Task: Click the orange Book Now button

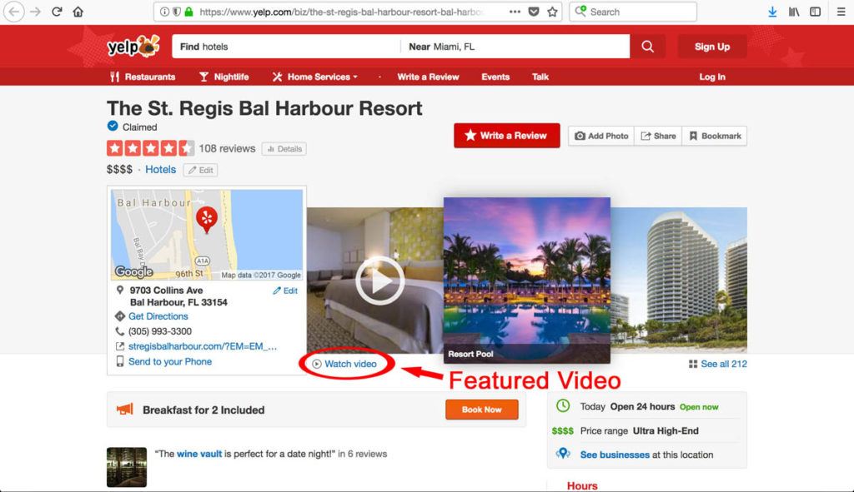Action: (x=481, y=410)
